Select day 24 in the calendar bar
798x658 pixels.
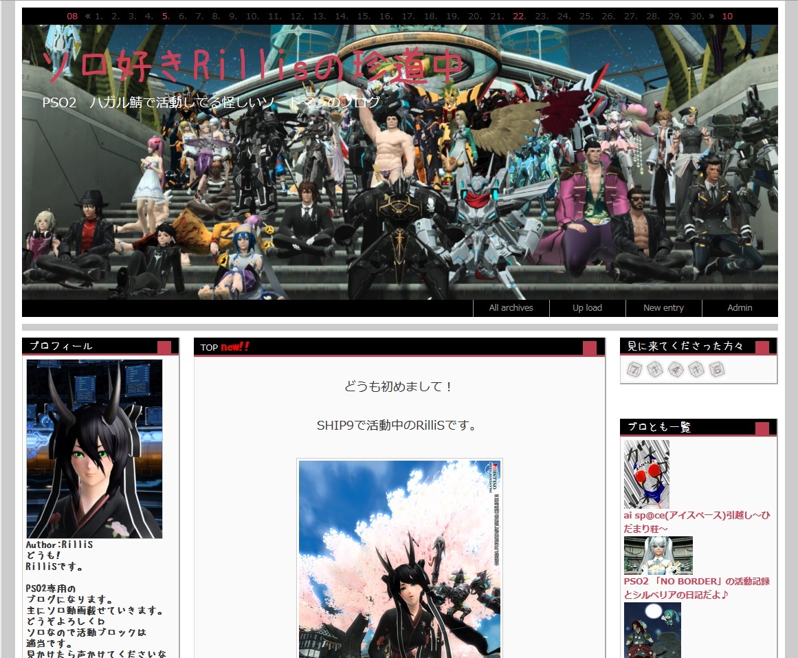click(564, 17)
